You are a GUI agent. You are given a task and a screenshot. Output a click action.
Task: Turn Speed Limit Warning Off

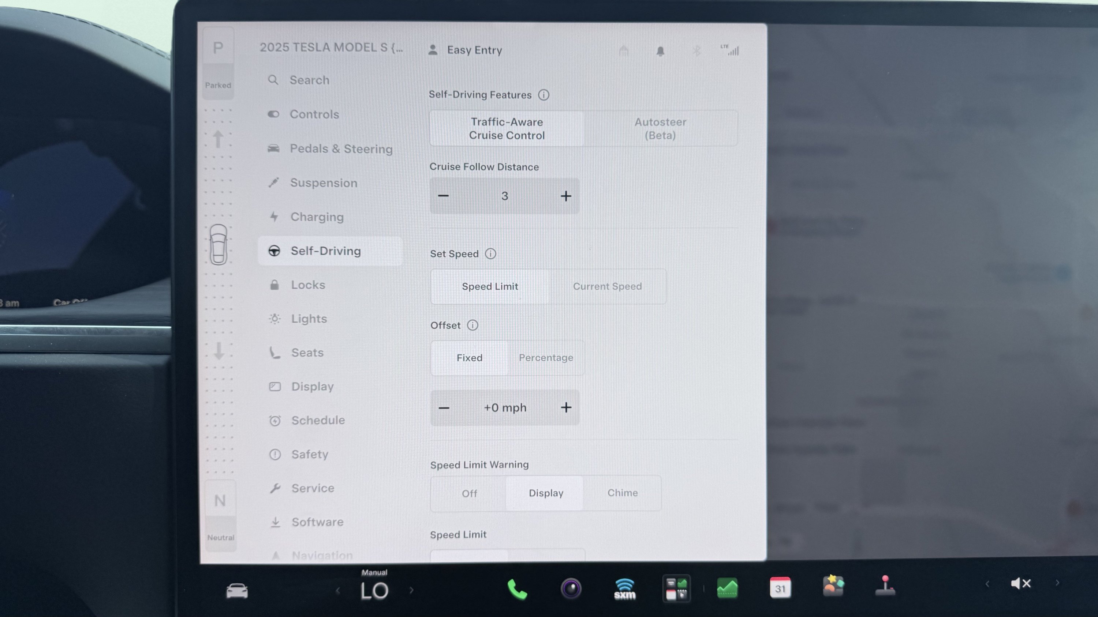coord(469,493)
